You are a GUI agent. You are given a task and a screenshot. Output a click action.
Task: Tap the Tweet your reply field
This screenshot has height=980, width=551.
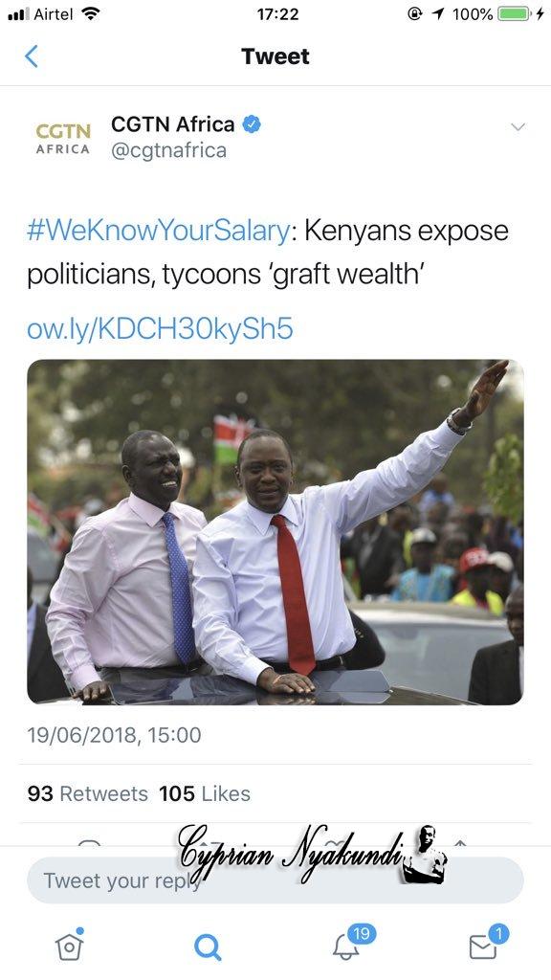pyautogui.click(x=275, y=880)
